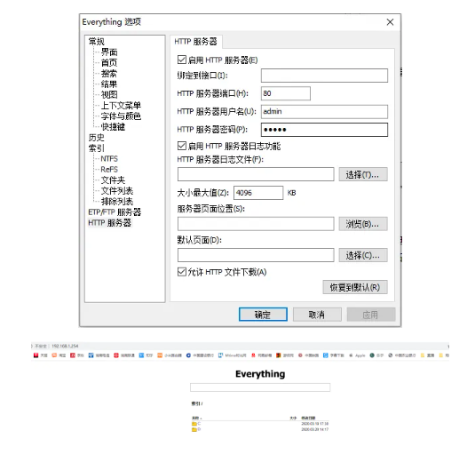Close the Everything options dialog

[390, 22]
